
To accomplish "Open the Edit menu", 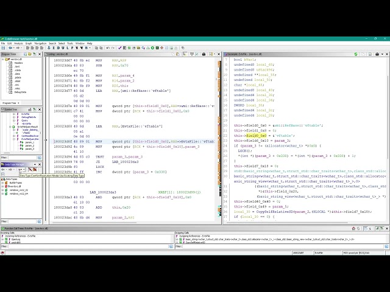I will click(10, 43).
